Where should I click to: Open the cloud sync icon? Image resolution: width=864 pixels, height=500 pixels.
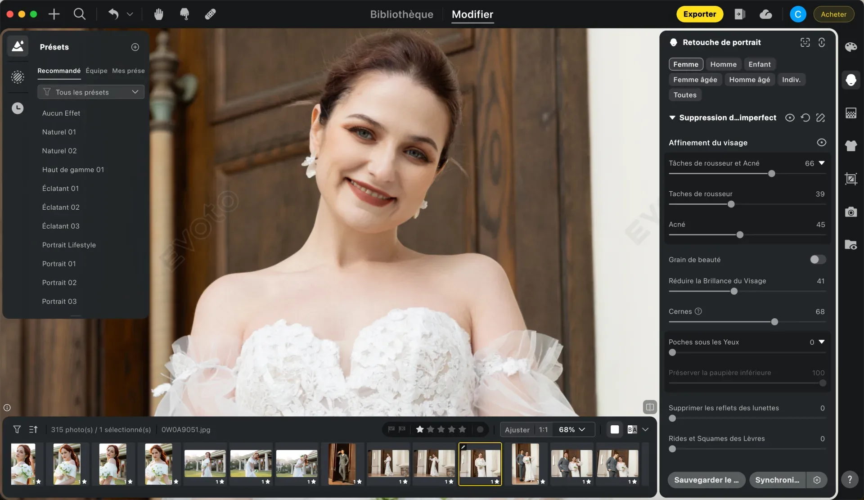766,14
